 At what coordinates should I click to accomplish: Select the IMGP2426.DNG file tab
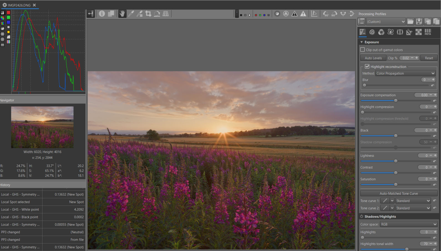click(x=19, y=5)
